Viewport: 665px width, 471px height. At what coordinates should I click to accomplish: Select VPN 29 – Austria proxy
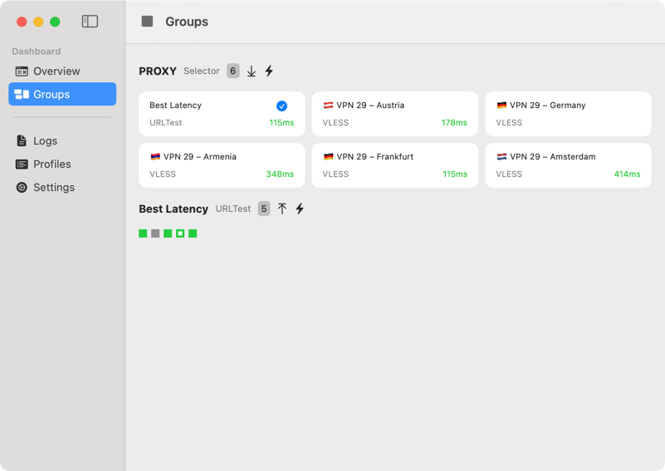(x=394, y=114)
